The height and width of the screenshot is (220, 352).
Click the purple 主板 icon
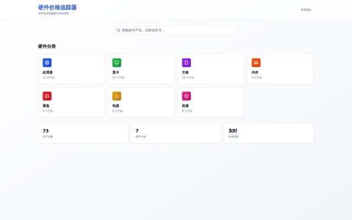[x=186, y=63]
